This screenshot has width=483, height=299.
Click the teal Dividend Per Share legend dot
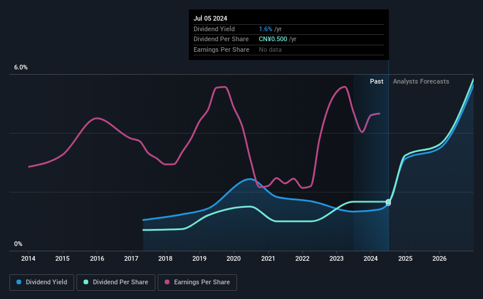pos(86,282)
